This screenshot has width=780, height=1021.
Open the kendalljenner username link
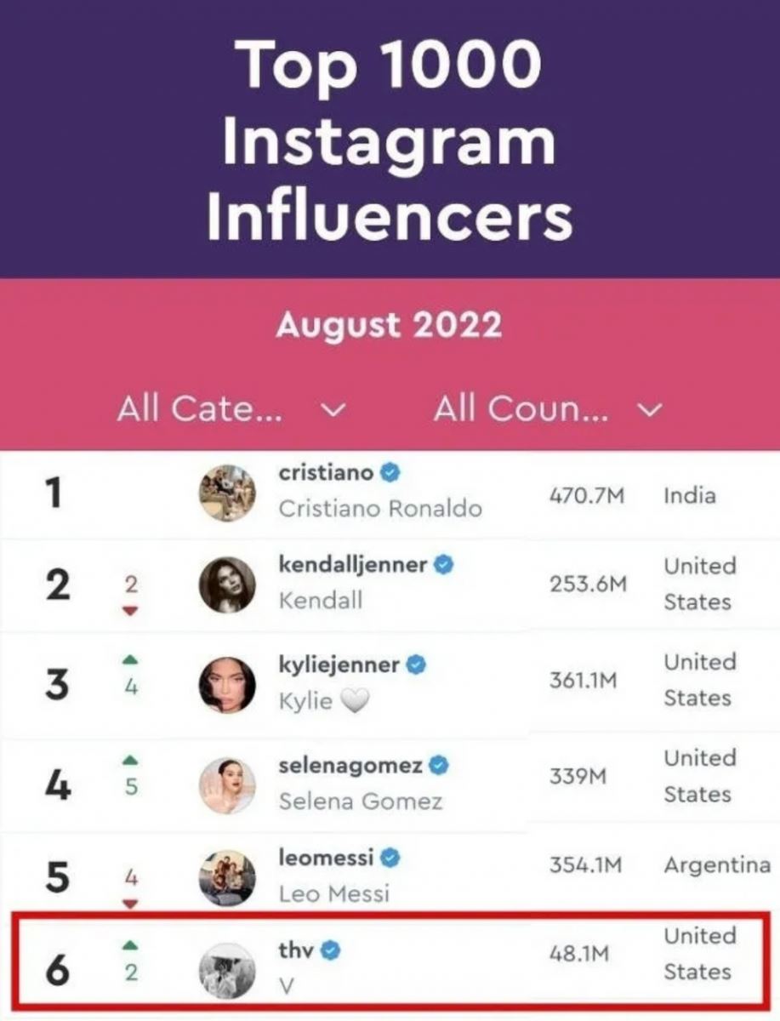pyautogui.click(x=353, y=563)
